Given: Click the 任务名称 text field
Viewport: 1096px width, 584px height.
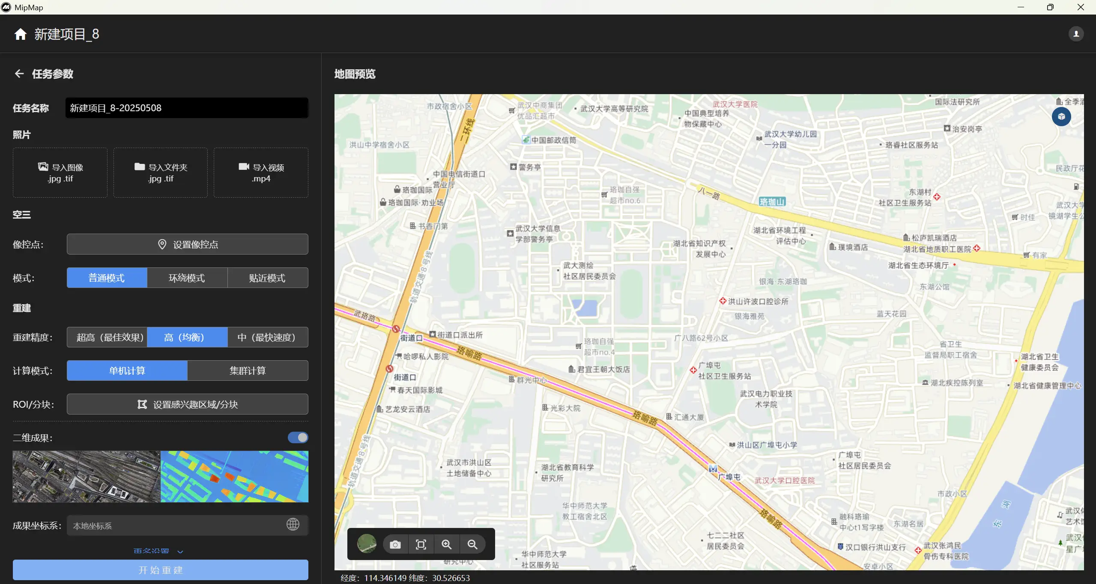Looking at the screenshot, I should point(187,108).
